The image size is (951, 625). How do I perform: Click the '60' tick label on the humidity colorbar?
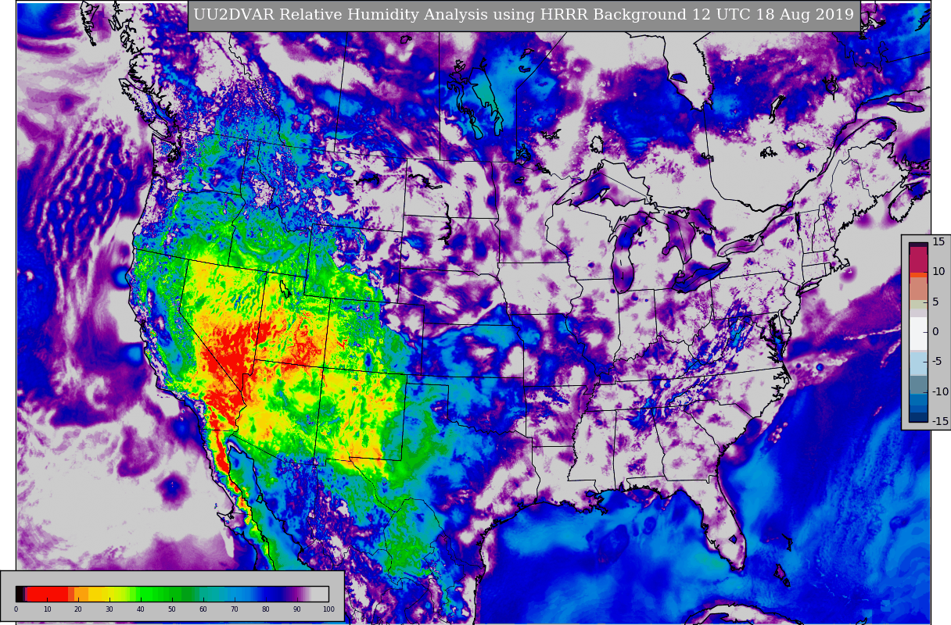[203, 609]
